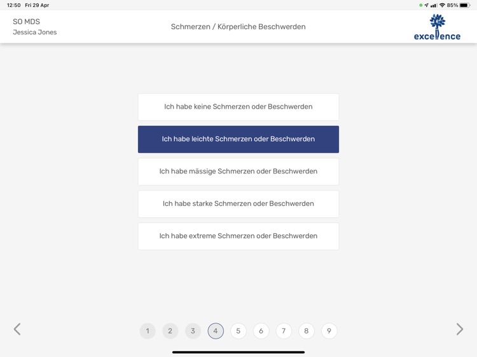
Task: Tap the excellence tree logo
Action: point(437,27)
